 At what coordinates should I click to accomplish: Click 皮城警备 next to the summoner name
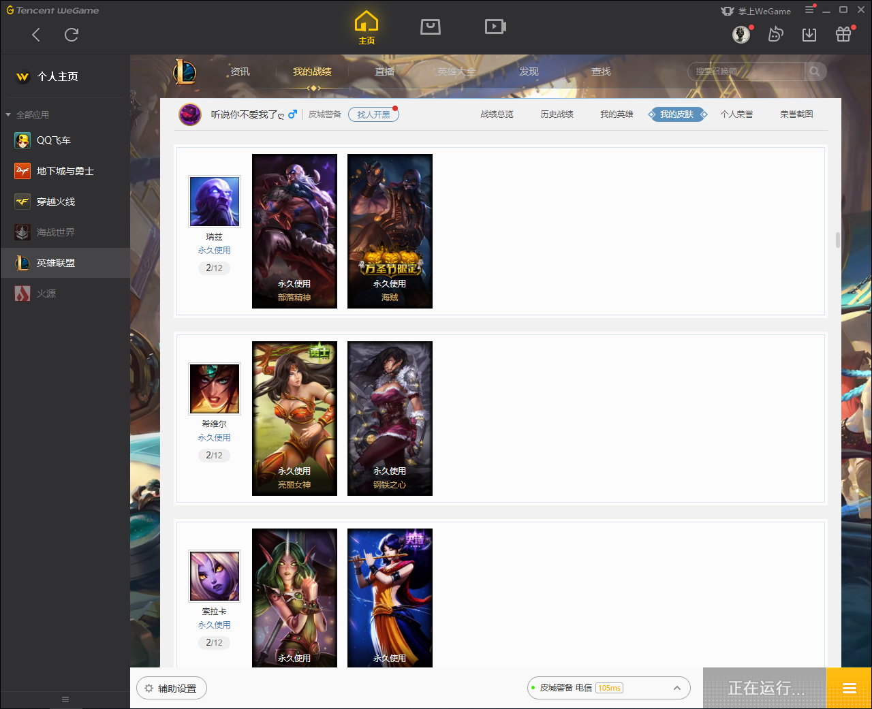324,114
